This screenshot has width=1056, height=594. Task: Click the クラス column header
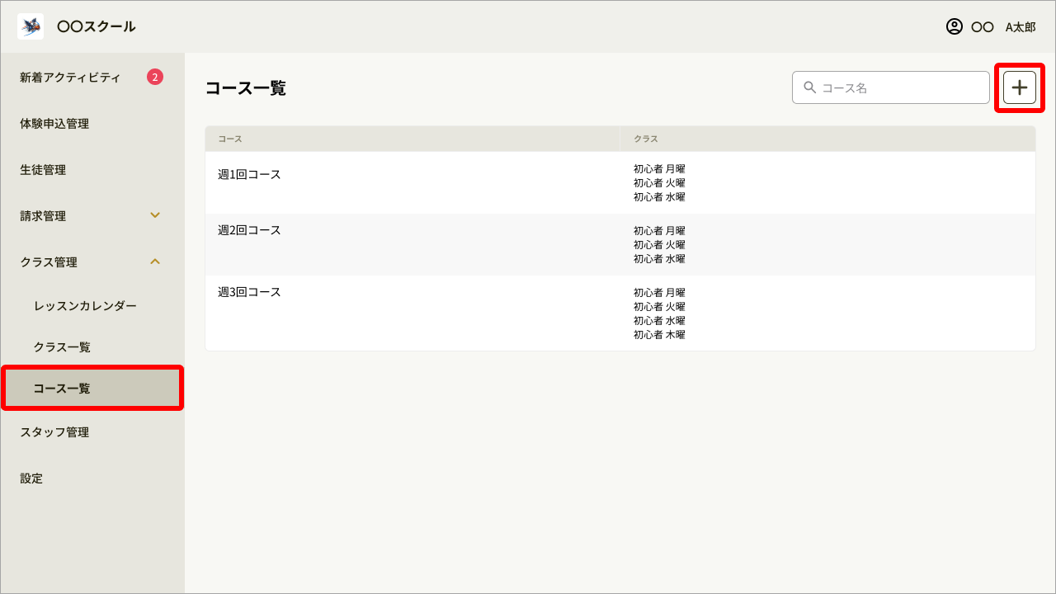[646, 139]
